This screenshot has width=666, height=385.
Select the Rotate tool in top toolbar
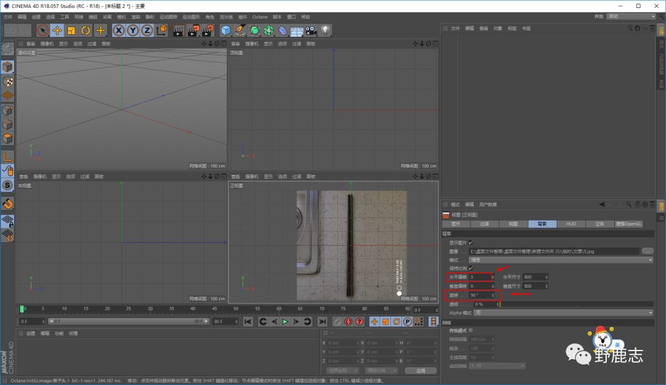point(86,30)
